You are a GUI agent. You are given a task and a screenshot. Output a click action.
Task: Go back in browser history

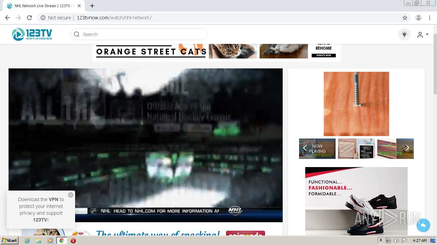pyautogui.click(x=8, y=18)
